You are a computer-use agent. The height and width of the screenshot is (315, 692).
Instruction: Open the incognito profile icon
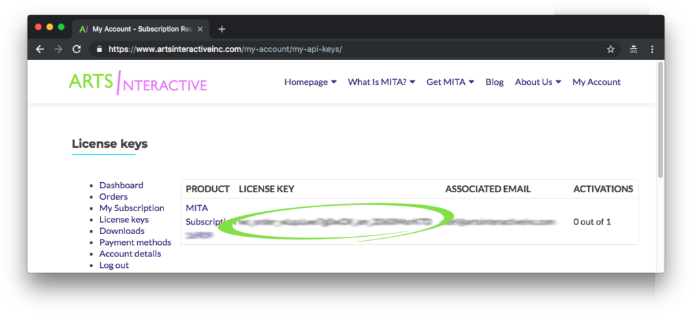[633, 49]
